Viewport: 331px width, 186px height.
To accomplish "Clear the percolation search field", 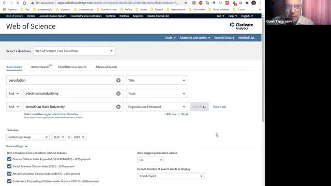I will (x=118, y=81).
